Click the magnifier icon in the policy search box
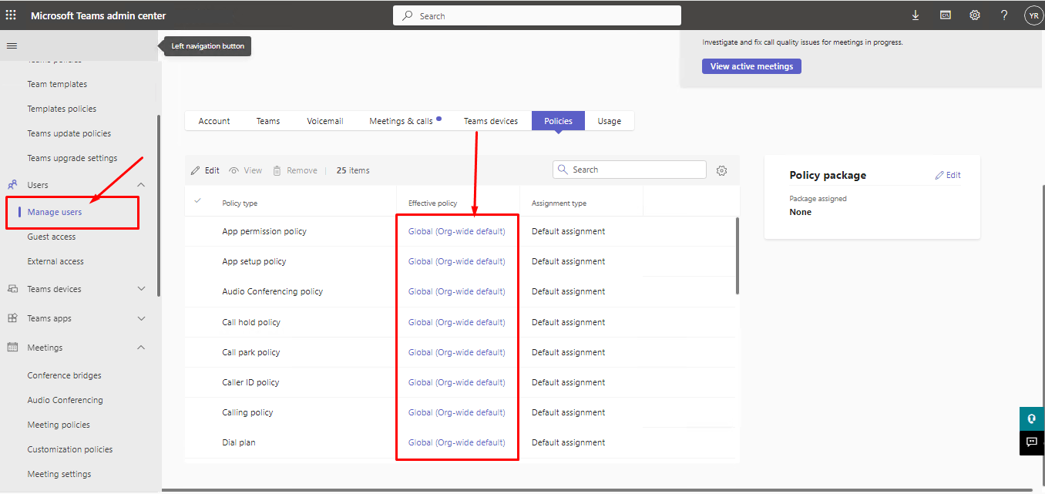The width and height of the screenshot is (1045, 494). [563, 170]
